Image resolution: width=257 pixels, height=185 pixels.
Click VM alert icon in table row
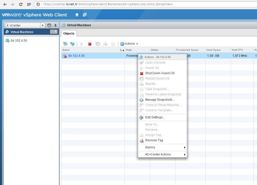pyautogui.click(x=65, y=56)
